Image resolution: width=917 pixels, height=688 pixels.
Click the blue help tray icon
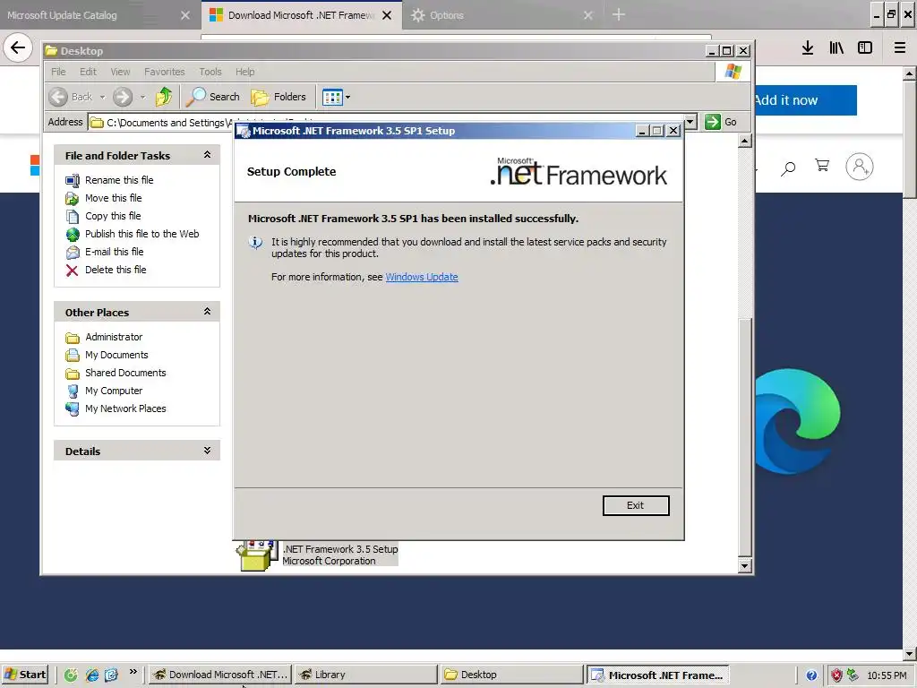[x=811, y=675]
